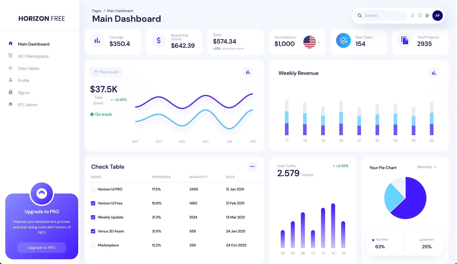Click the notification bell icon
This screenshot has height=264, width=457.
coord(412,16)
